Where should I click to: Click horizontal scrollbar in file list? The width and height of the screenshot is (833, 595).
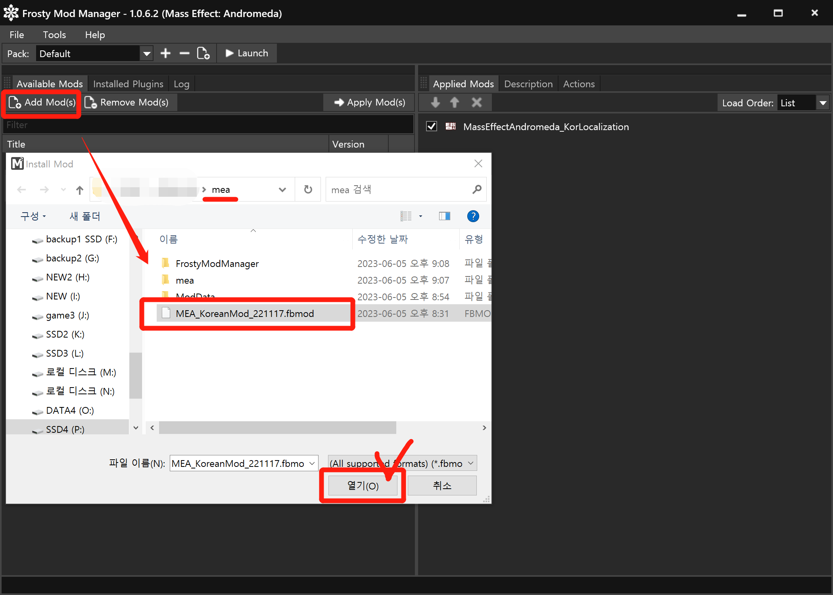pyautogui.click(x=277, y=428)
